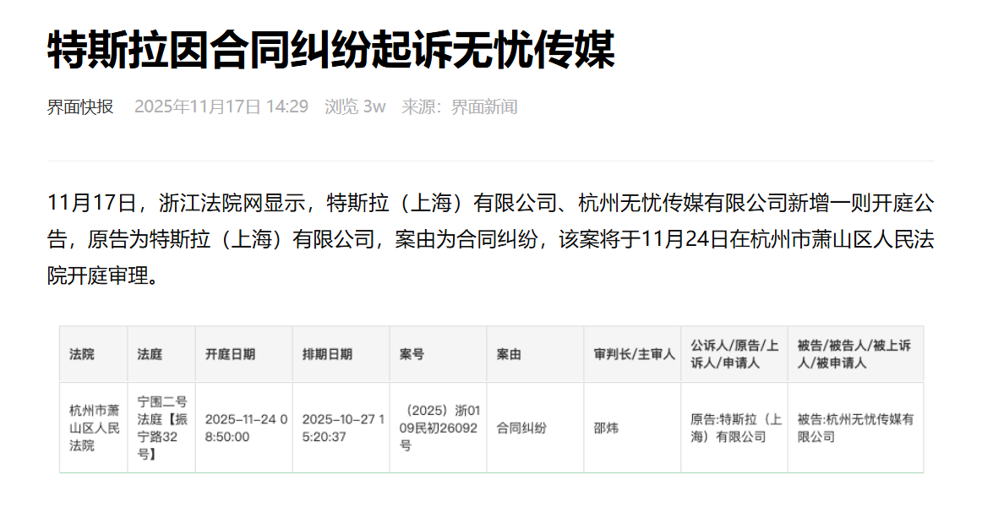The image size is (982, 513).
Task: Click hearing date 2025-11-24 08:50:00
Action: [x=246, y=428]
